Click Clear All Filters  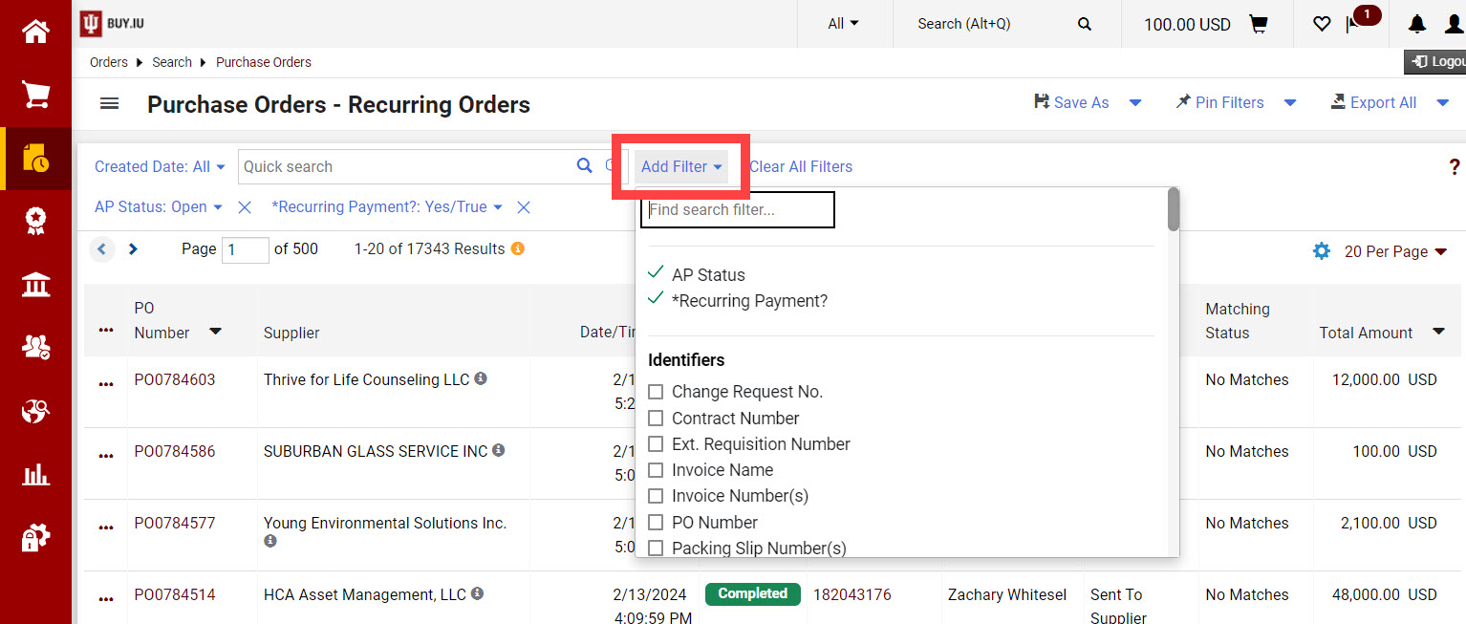[x=801, y=166]
